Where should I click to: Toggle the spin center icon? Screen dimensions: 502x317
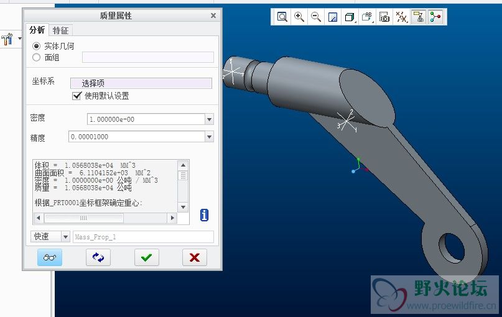pos(435,17)
